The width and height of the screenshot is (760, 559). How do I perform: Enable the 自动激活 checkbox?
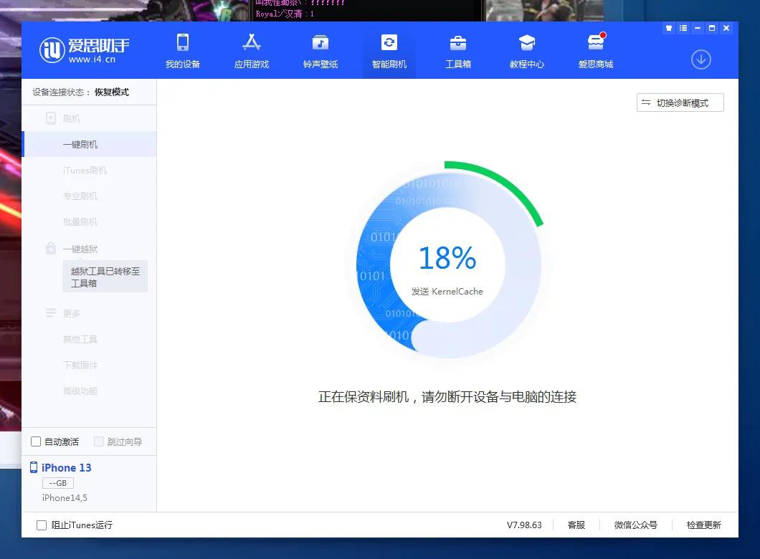pyautogui.click(x=35, y=441)
